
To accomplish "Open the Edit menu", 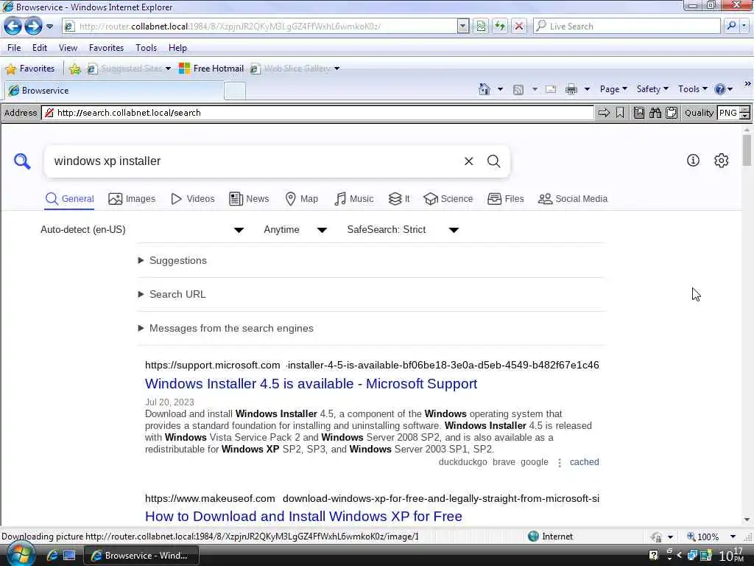I will tap(40, 48).
